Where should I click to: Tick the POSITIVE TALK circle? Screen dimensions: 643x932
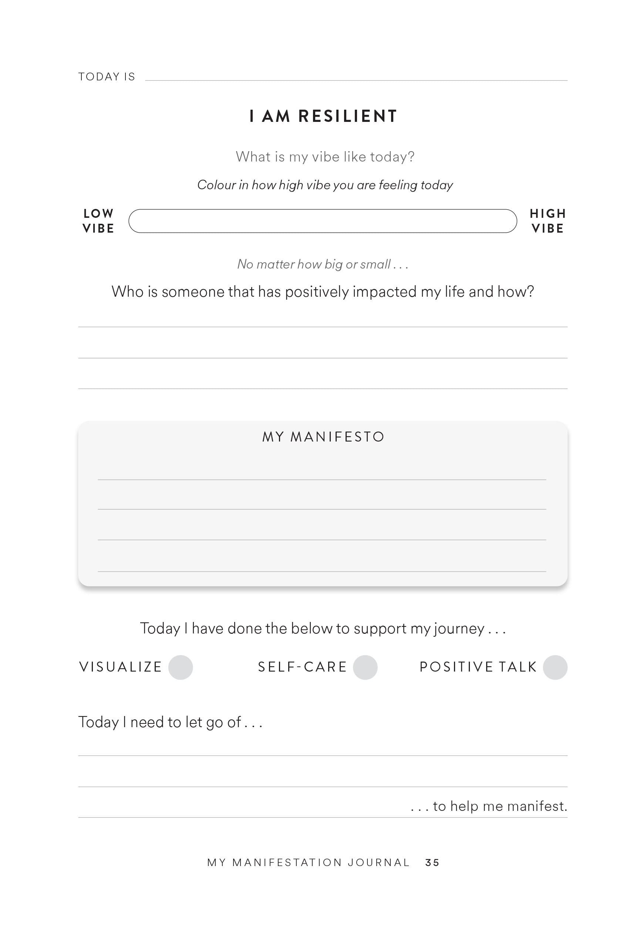coord(555,667)
